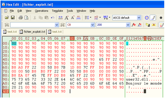Click byte 65 in row 40
This screenshot has height=98, width=165.
pos(101,59)
